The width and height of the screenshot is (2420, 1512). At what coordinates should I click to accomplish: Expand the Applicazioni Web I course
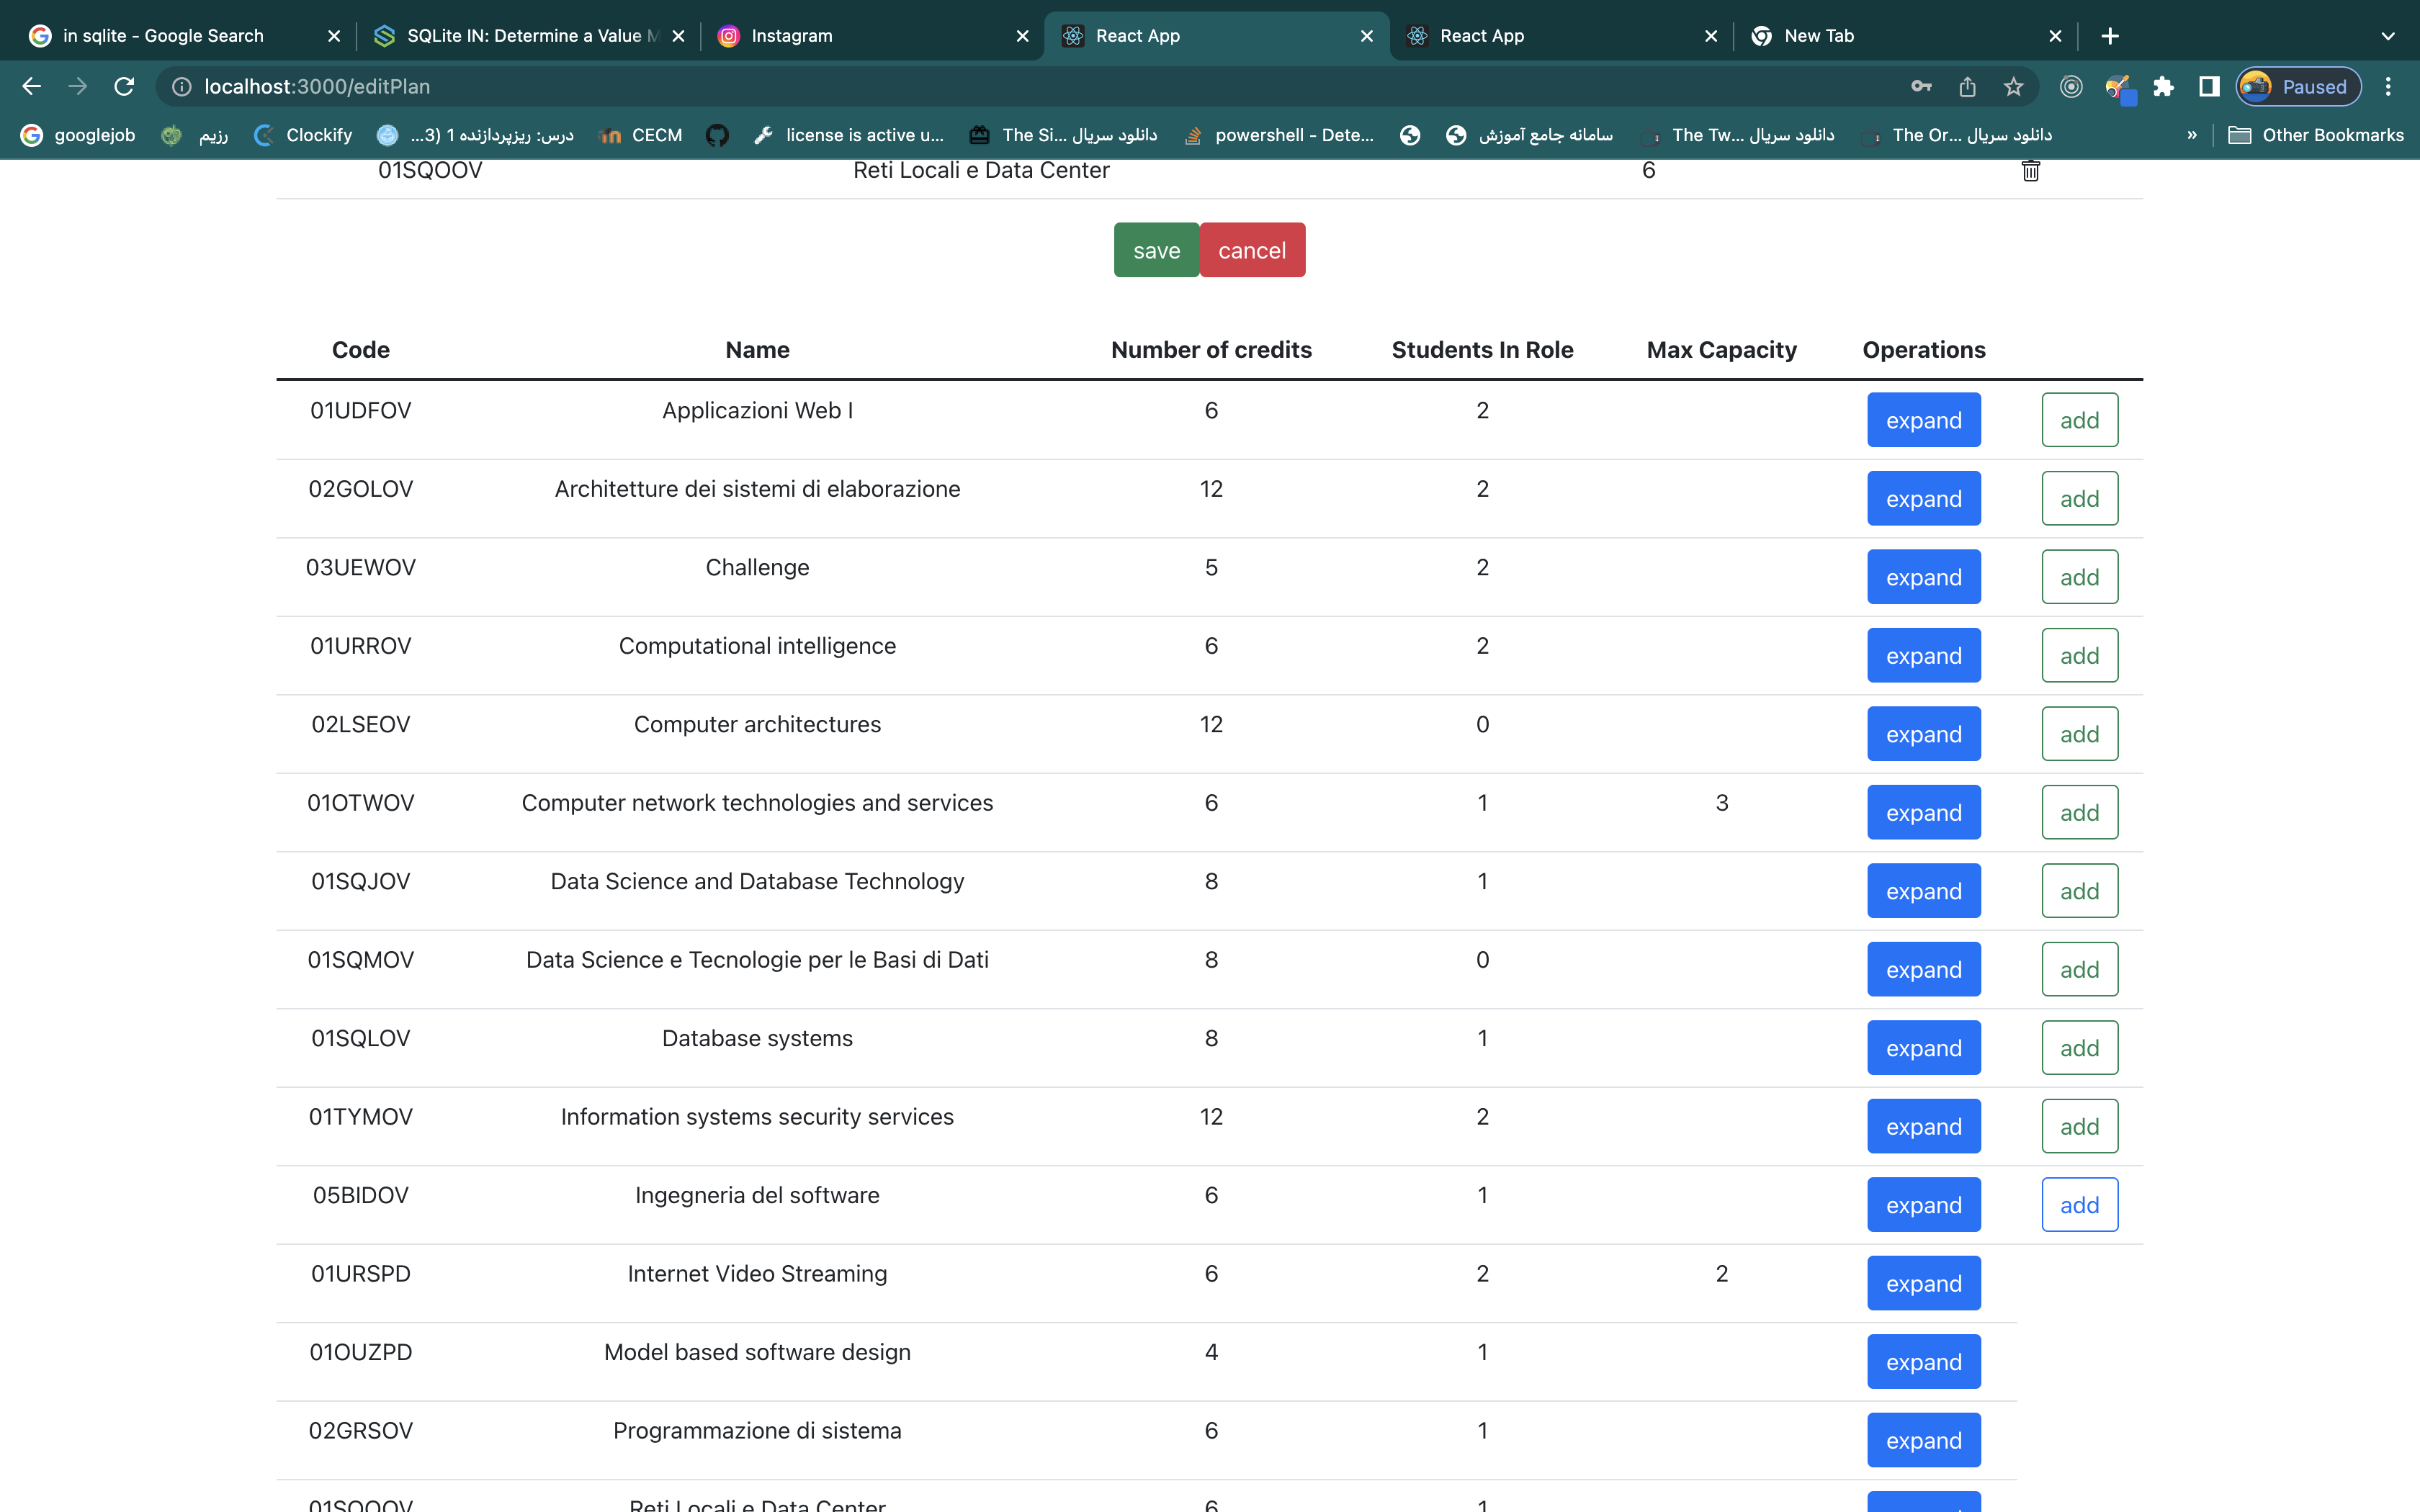coord(1923,420)
